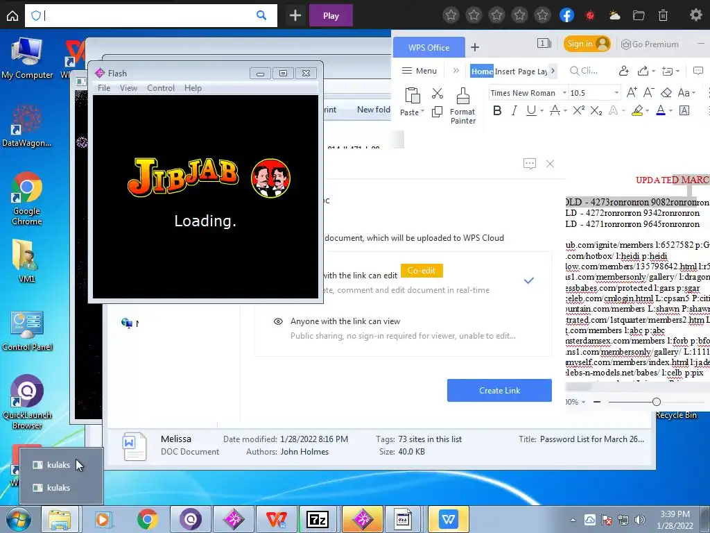Close the share dialog with X

pyautogui.click(x=550, y=164)
